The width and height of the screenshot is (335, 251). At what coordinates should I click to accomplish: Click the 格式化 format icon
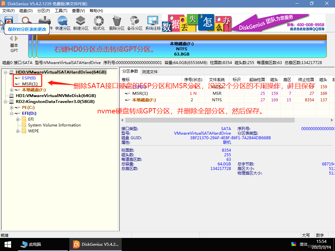pyautogui.click(x=99, y=23)
